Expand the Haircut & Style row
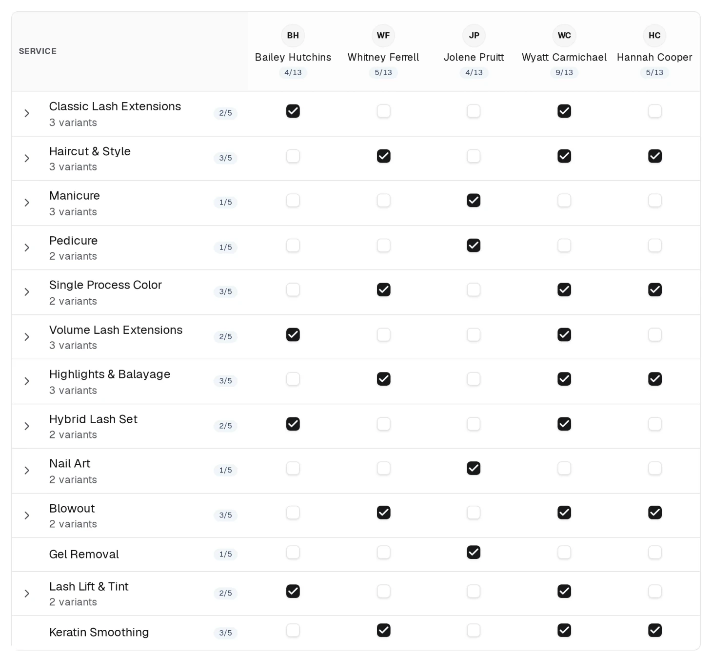Viewport: 712px width, 661px height. pos(27,158)
